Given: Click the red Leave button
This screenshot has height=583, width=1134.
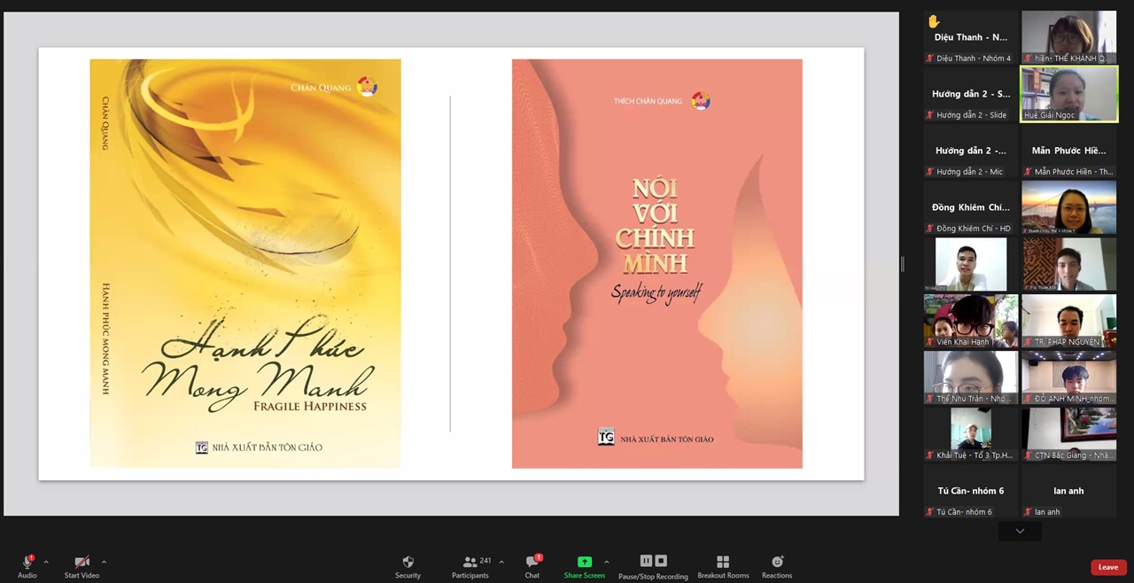Looking at the screenshot, I should click(1108, 567).
